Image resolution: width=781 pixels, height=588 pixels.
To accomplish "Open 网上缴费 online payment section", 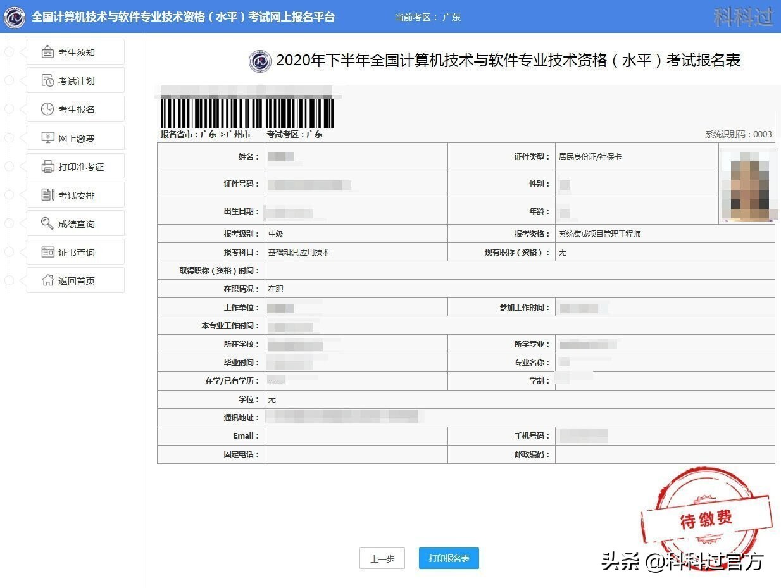I will click(x=74, y=137).
